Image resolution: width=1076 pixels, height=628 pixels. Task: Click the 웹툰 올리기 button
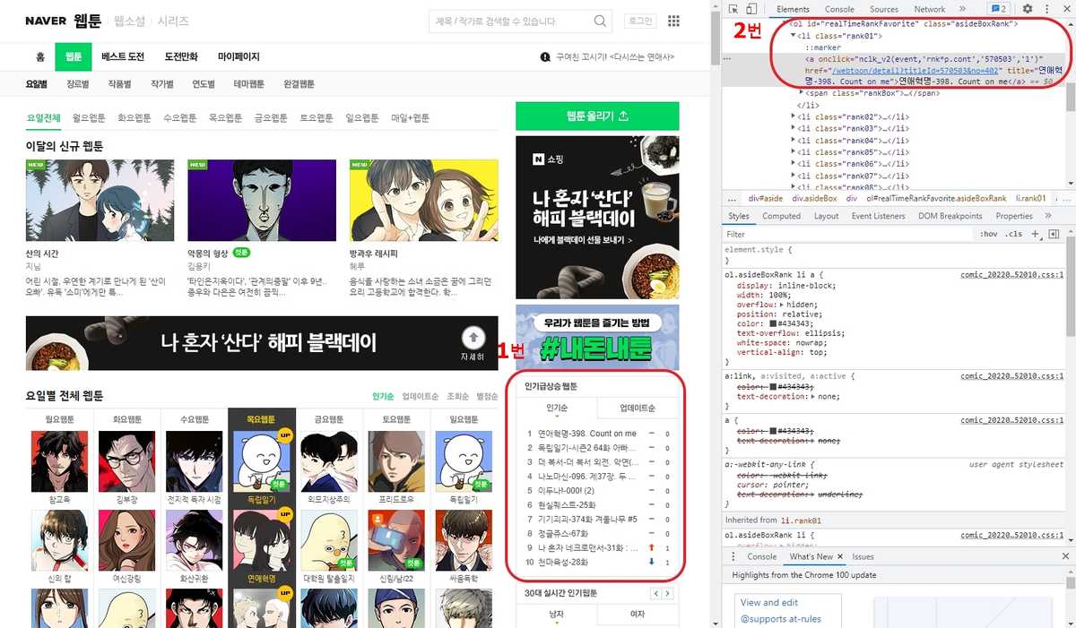tap(597, 116)
